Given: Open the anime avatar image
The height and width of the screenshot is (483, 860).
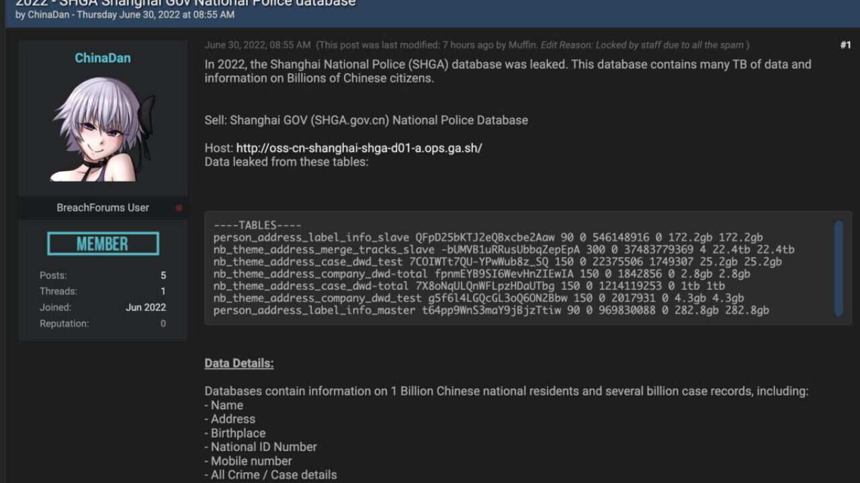Looking at the screenshot, I should coord(103,129).
